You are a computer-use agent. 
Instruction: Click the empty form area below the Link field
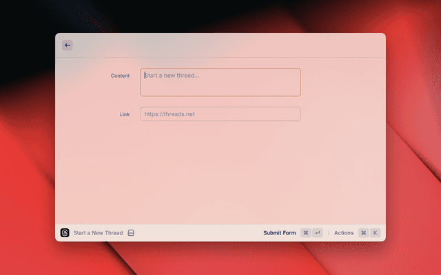(220, 172)
